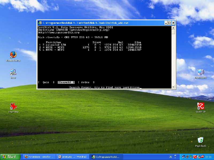The height and width of the screenshot is (160, 214).
Task: Switch to the testdisk taskbar button
Action: (x=106, y=157)
